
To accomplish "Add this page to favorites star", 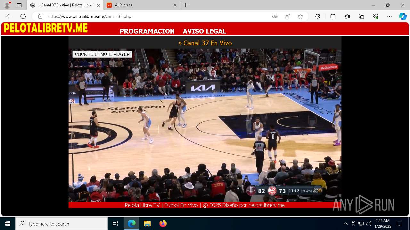I will point(300,16).
